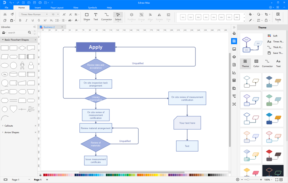Expand the Arrow Shapes library section
Image resolution: width=288 pixels, height=183 pixels.
coord(12,132)
